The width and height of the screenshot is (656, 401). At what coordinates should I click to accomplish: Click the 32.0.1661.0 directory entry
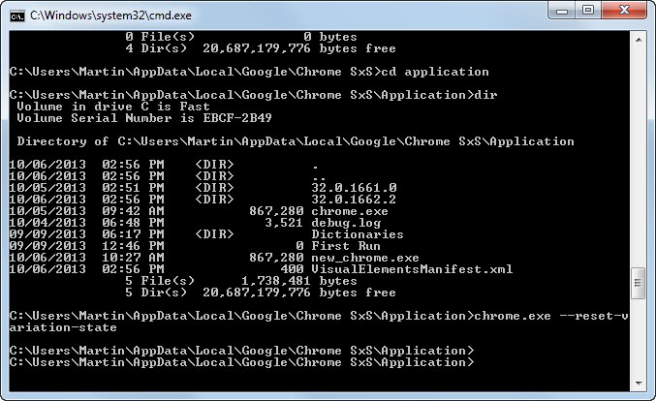point(354,188)
